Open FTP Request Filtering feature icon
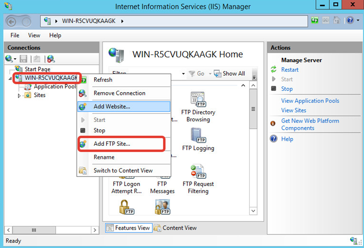 [198, 179]
